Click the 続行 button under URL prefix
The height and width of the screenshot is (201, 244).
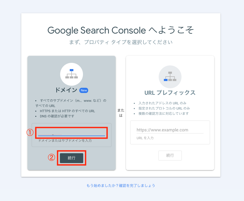click(x=170, y=155)
